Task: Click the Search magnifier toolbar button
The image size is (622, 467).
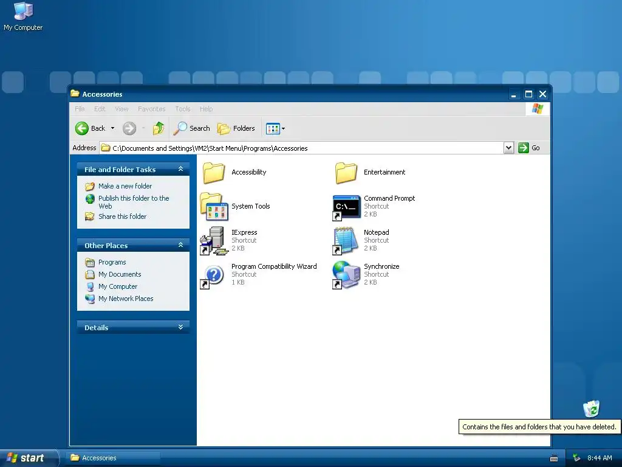Action: pos(192,128)
